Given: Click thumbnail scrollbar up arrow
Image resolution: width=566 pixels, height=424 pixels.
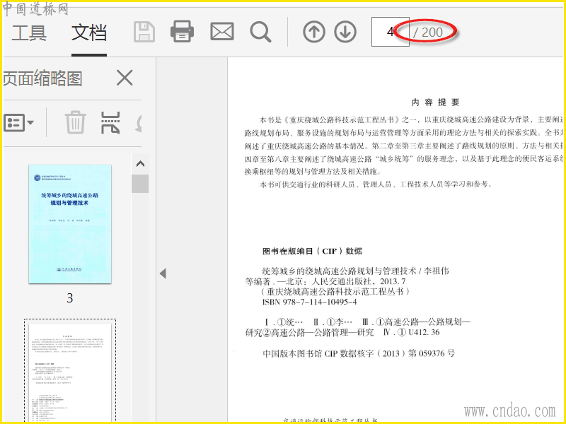Looking at the screenshot, I should click(x=140, y=164).
